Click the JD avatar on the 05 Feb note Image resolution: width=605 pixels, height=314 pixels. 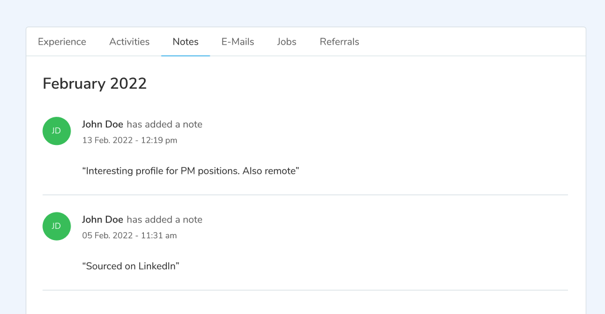coord(56,226)
